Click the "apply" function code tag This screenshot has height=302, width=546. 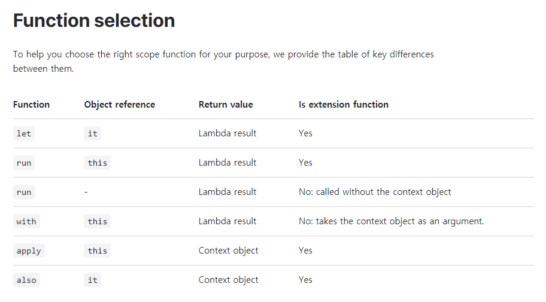(29, 251)
